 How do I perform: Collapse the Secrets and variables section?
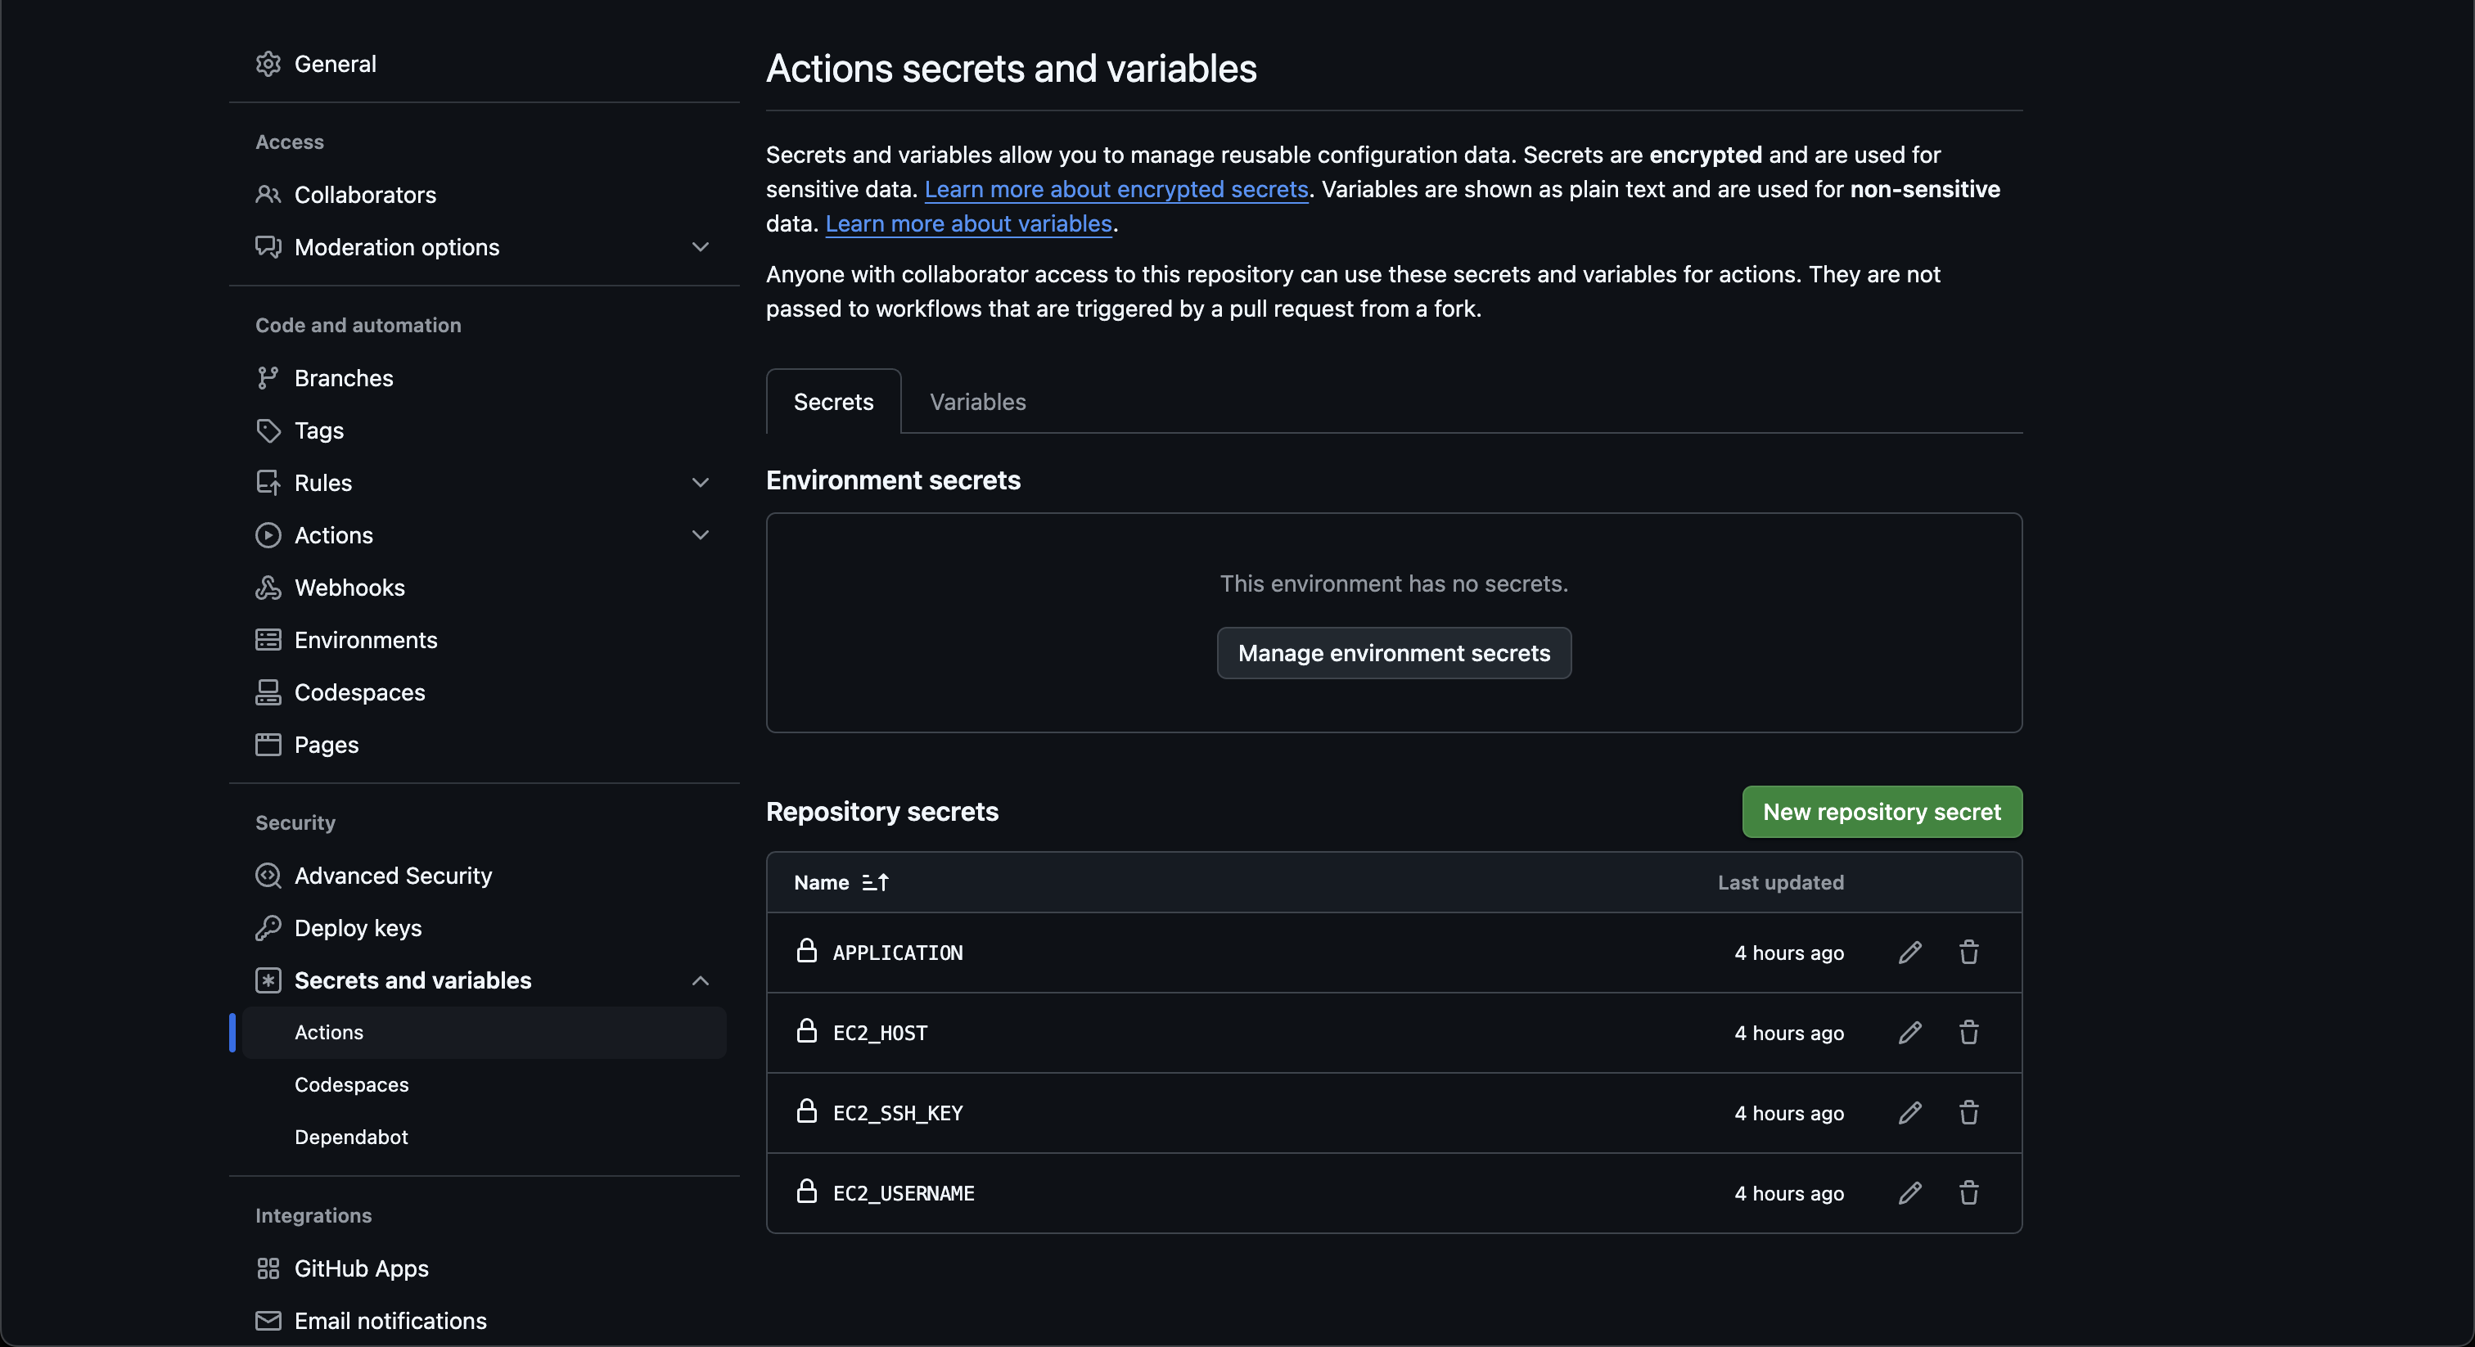pos(701,980)
